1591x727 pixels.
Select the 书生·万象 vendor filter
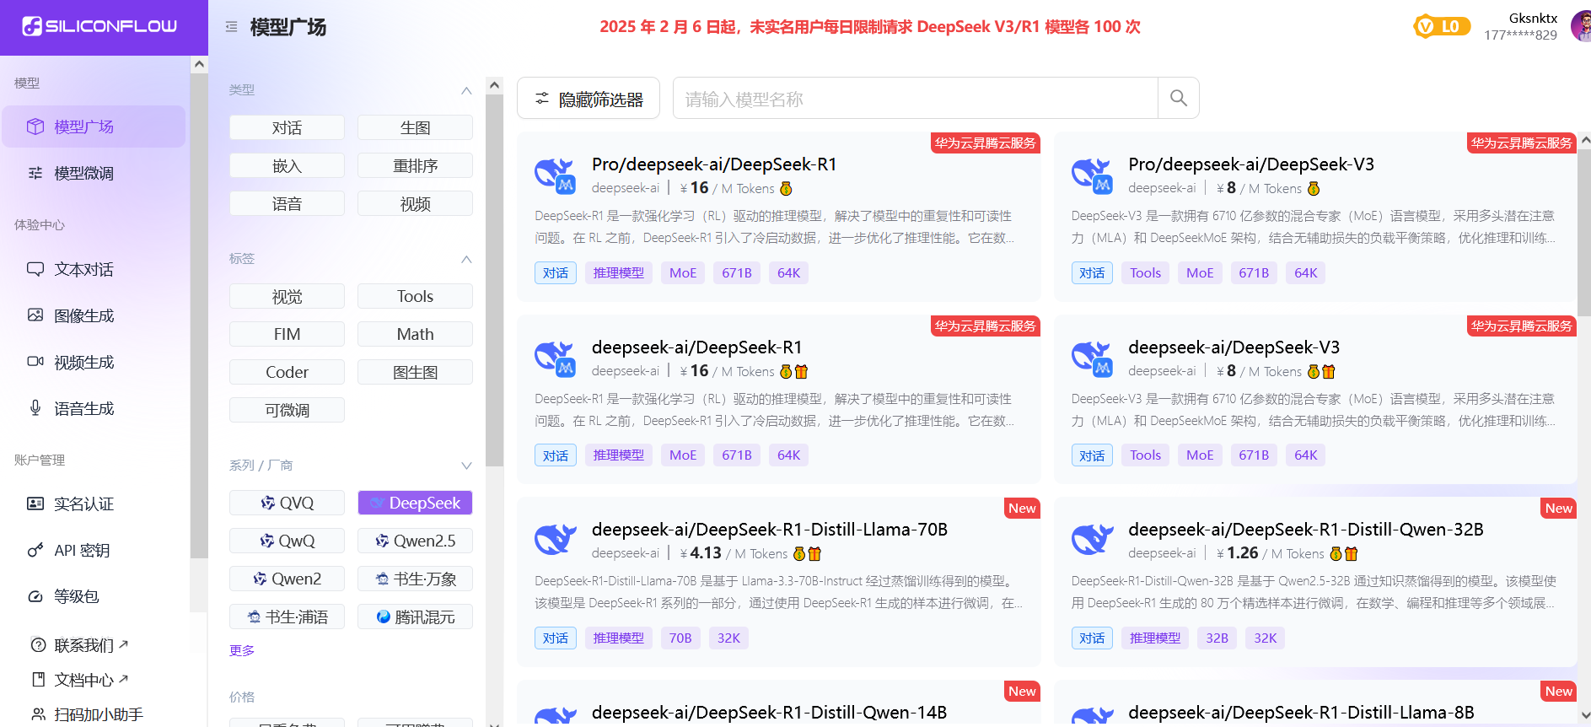coord(415,579)
